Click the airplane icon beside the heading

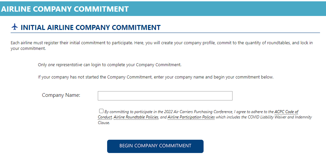[x=14, y=27]
